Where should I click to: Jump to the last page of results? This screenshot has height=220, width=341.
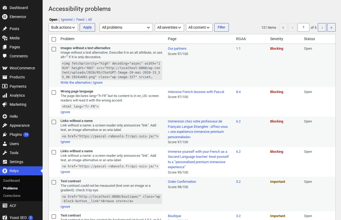pos(331,27)
